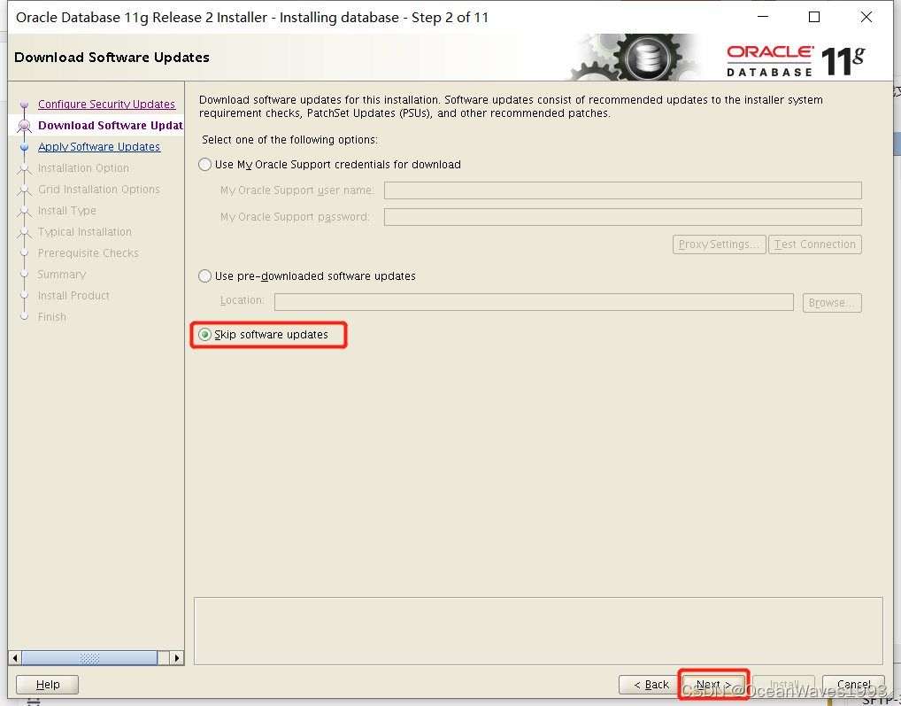Click My Oracle Support user name field
This screenshot has height=706, width=901.
623,190
